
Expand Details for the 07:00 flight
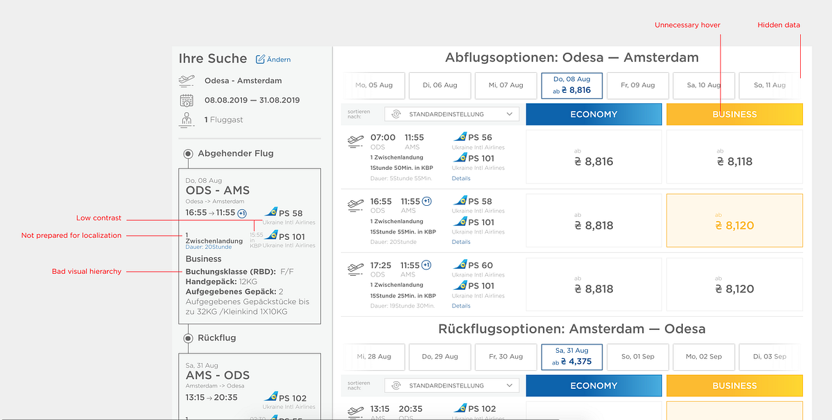click(461, 178)
